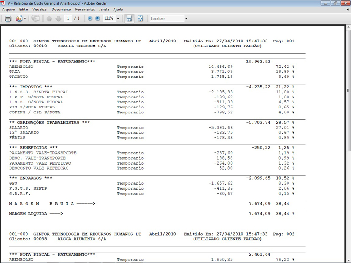Click the page number field

point(68,18)
